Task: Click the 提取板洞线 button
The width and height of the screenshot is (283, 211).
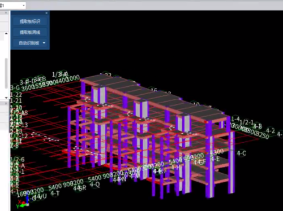Action: pyautogui.click(x=30, y=32)
